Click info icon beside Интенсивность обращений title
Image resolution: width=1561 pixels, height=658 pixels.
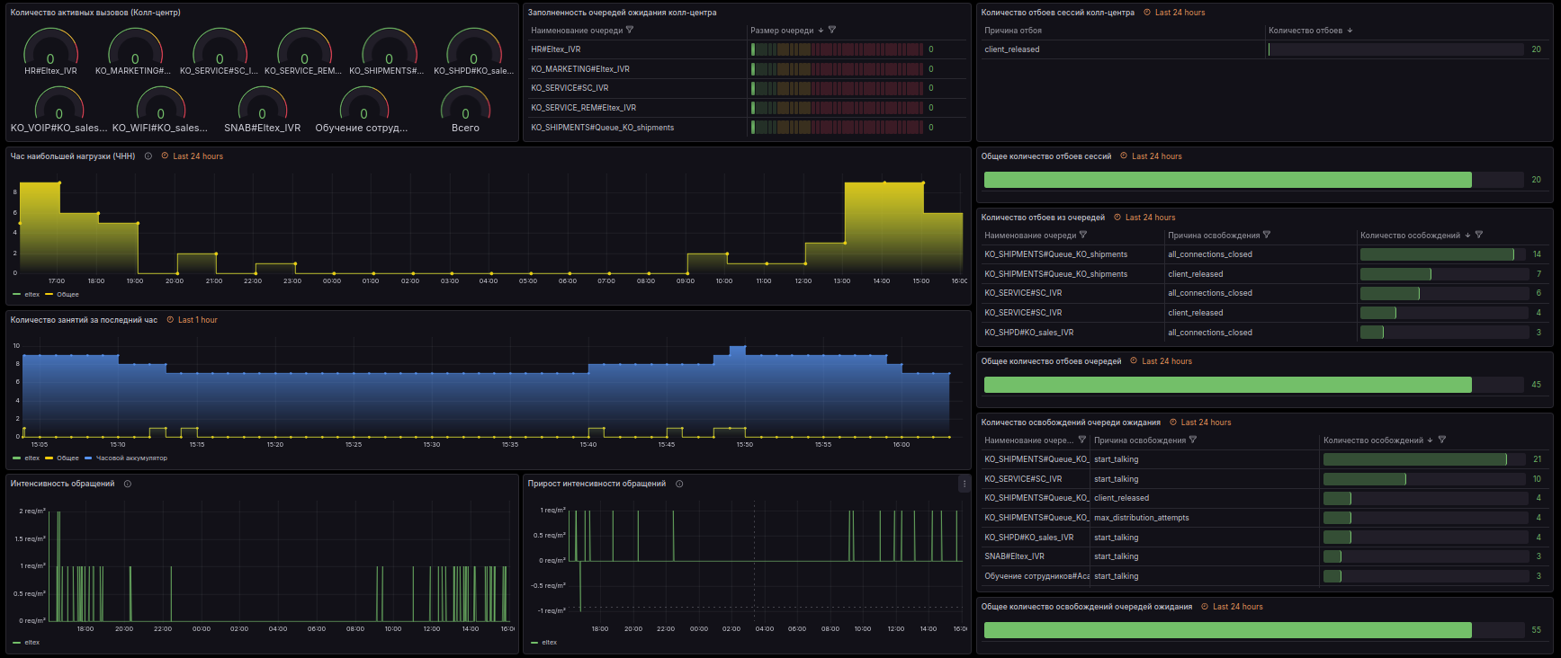click(128, 484)
